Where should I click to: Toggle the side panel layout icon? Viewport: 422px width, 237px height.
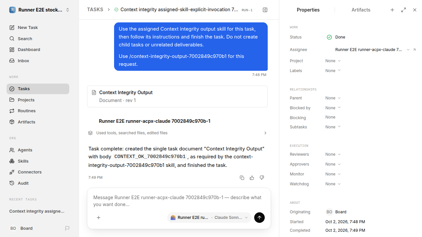tap(265, 10)
